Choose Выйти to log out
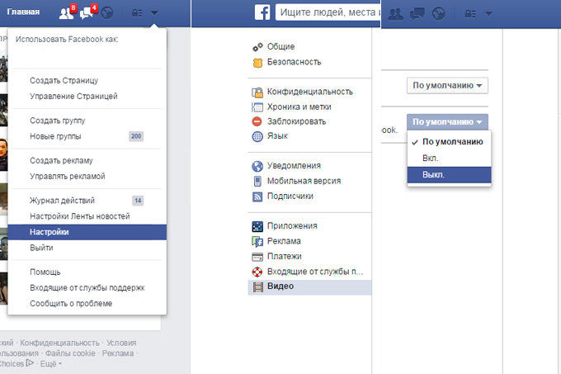The image size is (561, 374). 41,248
